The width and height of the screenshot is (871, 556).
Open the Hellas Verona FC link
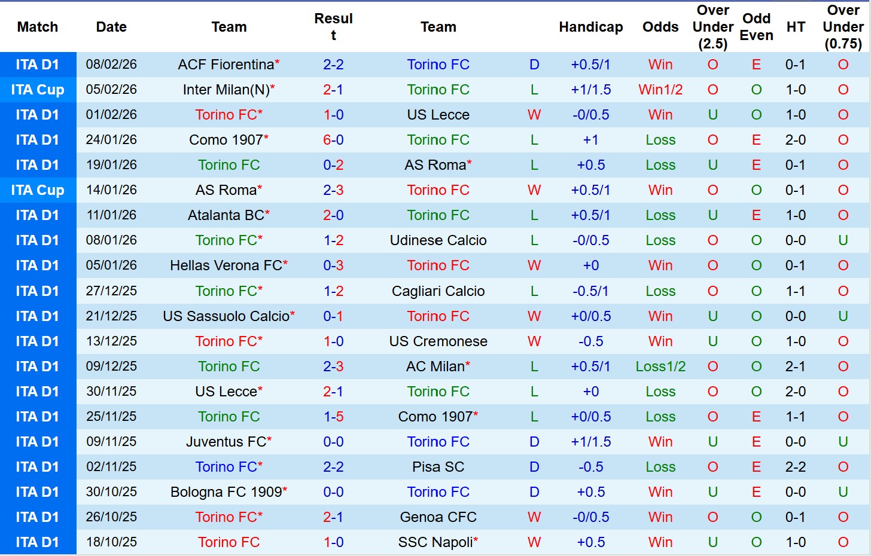pyautogui.click(x=226, y=265)
